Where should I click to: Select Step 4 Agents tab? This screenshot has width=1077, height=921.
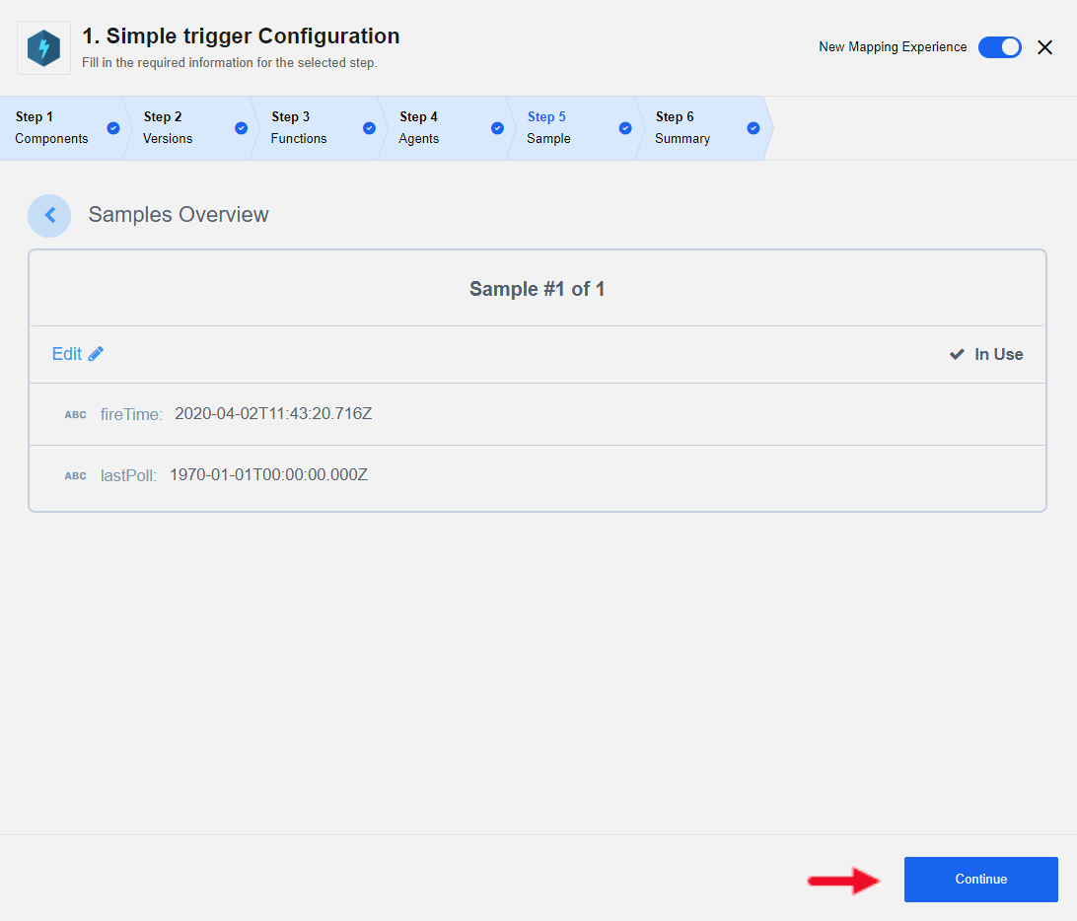445,128
